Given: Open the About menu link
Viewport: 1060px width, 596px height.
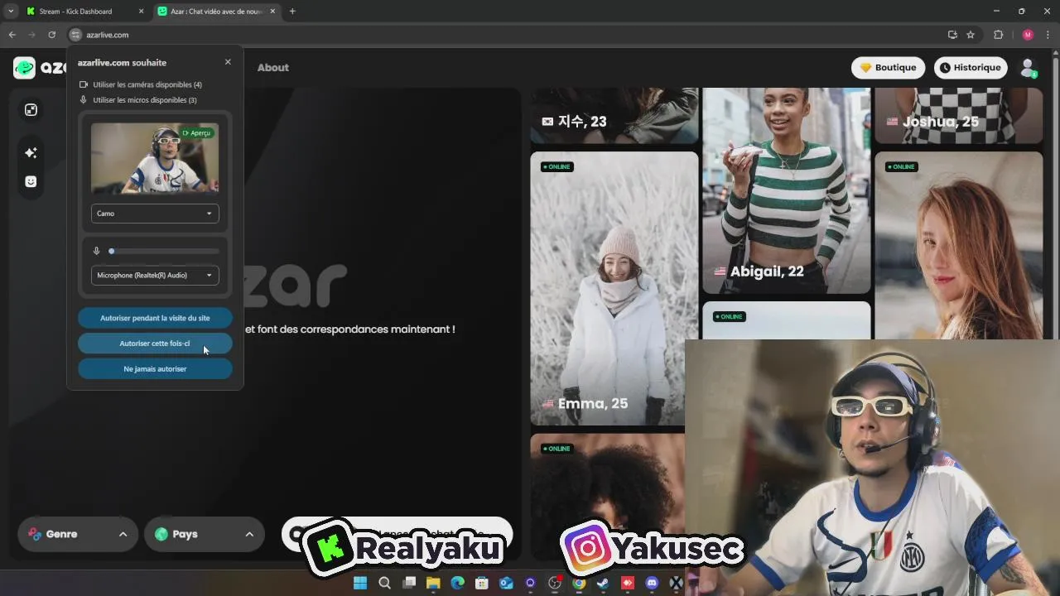Looking at the screenshot, I should coord(272,68).
